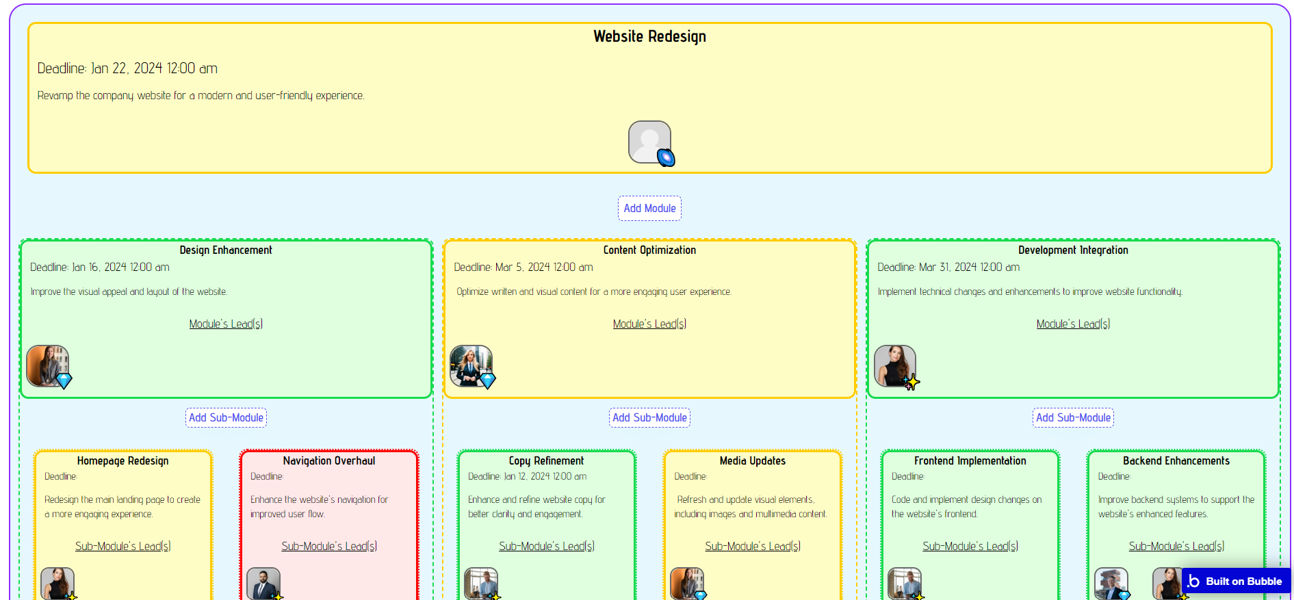This screenshot has height=600, width=1294.
Task: Open Sub-Module's Lead(s) link in Backend Enhancements
Action: (1176, 546)
